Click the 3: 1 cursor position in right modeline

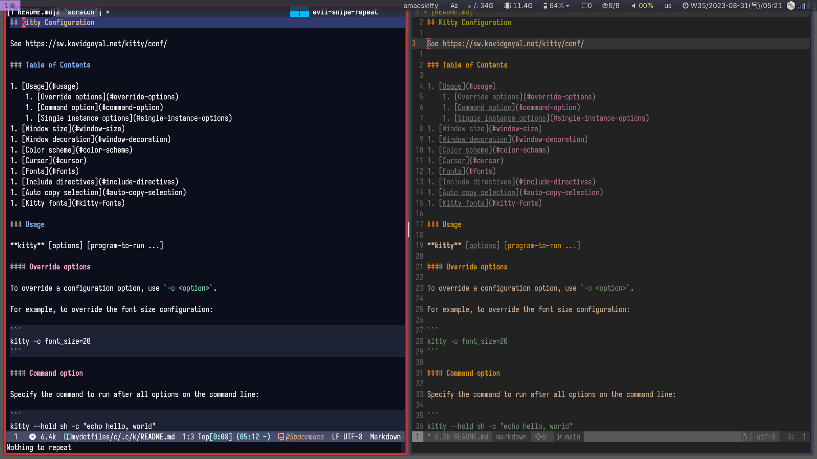point(796,437)
